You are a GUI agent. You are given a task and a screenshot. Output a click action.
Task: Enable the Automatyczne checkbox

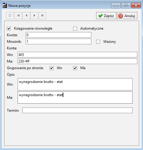pyautogui.click(x=75, y=28)
